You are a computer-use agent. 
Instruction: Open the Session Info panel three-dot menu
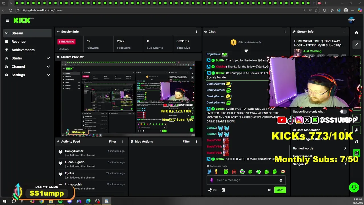coord(197,32)
